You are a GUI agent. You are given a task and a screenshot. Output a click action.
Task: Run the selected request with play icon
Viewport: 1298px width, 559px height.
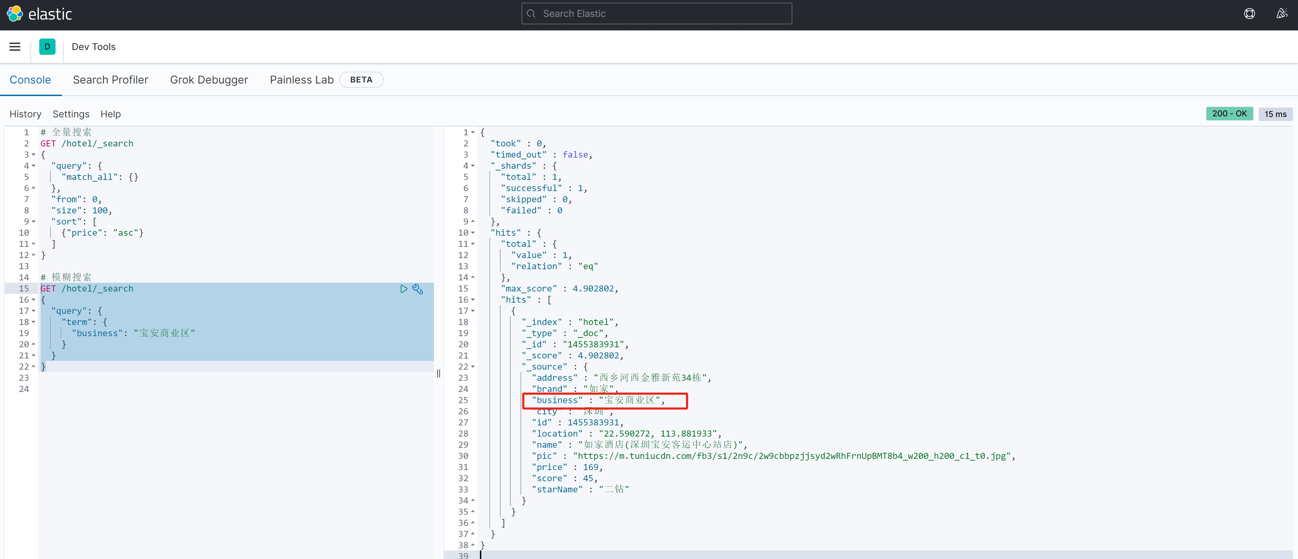pos(403,288)
